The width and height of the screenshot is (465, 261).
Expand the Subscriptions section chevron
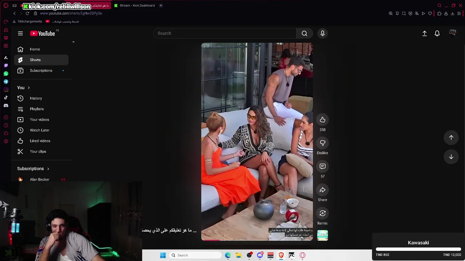click(x=48, y=169)
